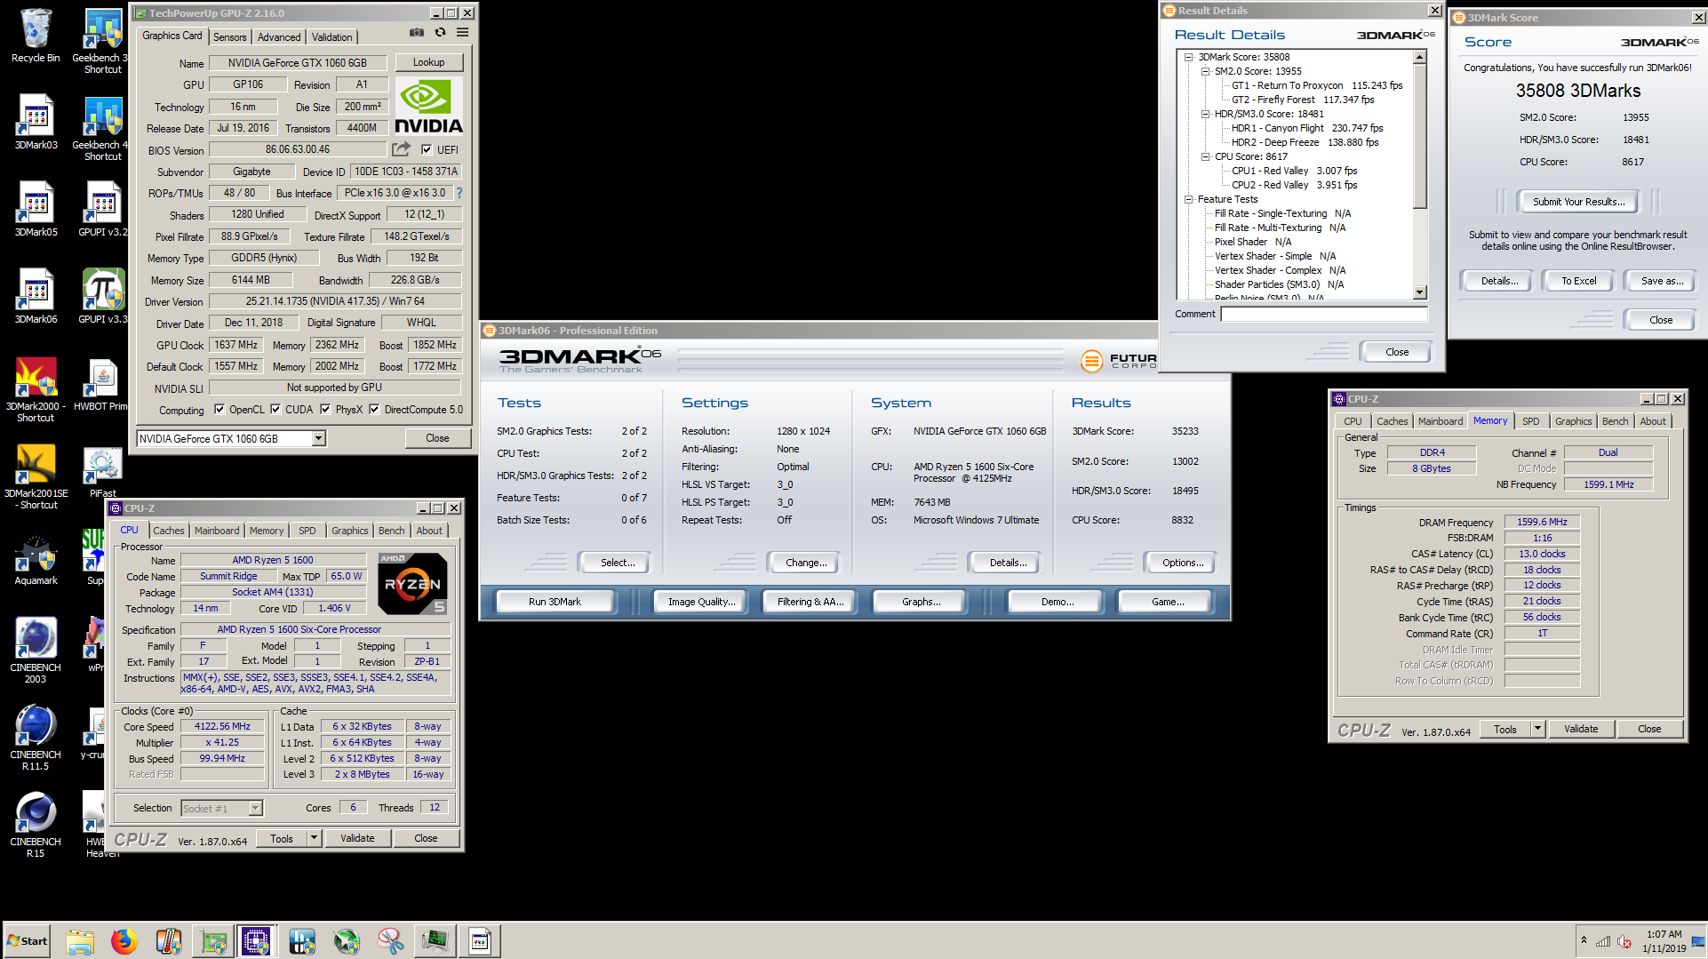Open the Bench tab in left CPU-Z window
The height and width of the screenshot is (959, 1708).
click(x=391, y=531)
